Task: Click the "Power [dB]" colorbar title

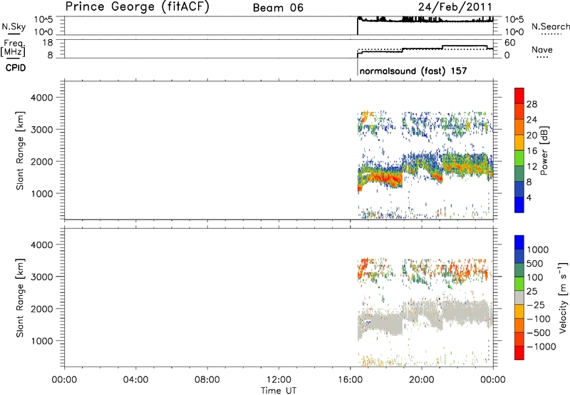Action: tap(544, 150)
